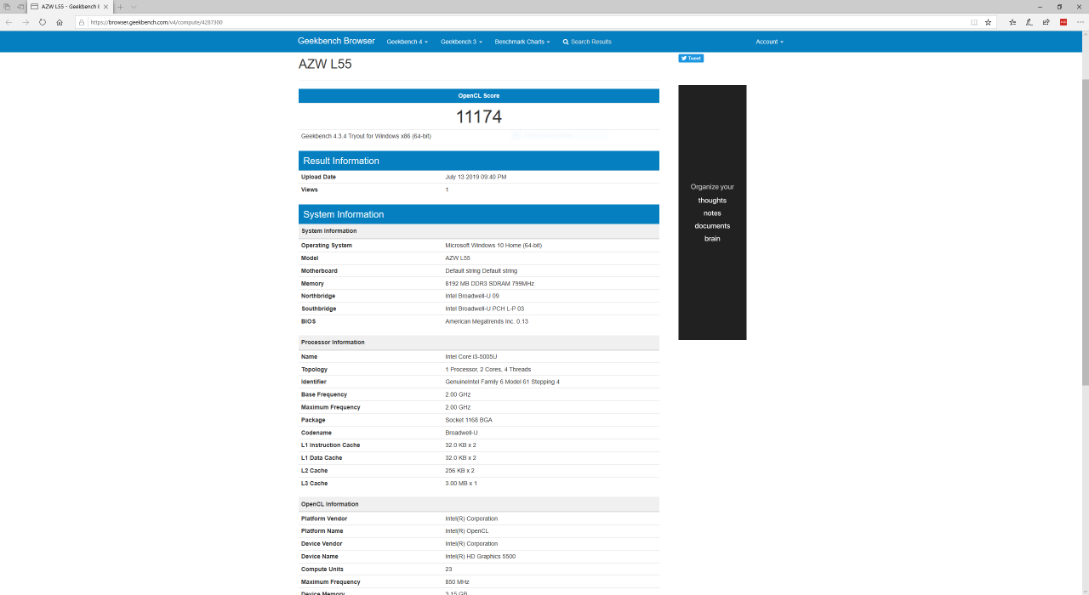1089x595 pixels.
Task: Click the dark sidebar advertisement
Action: pos(712,212)
